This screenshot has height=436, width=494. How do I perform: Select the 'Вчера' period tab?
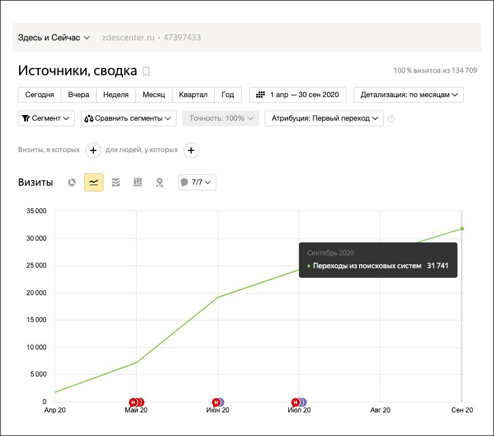(x=78, y=95)
